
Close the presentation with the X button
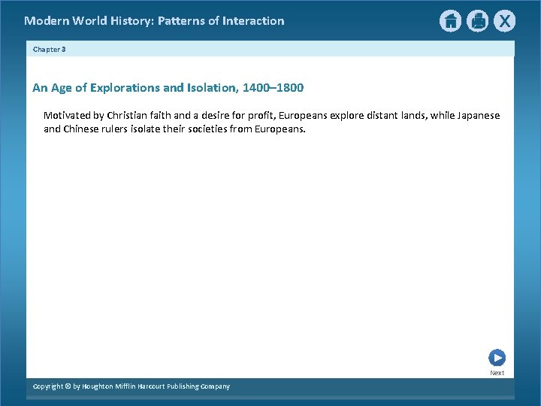pyautogui.click(x=504, y=21)
